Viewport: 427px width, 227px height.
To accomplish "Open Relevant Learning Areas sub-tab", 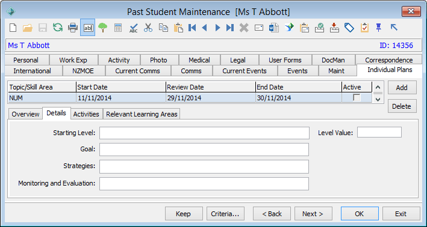I will pos(142,114).
